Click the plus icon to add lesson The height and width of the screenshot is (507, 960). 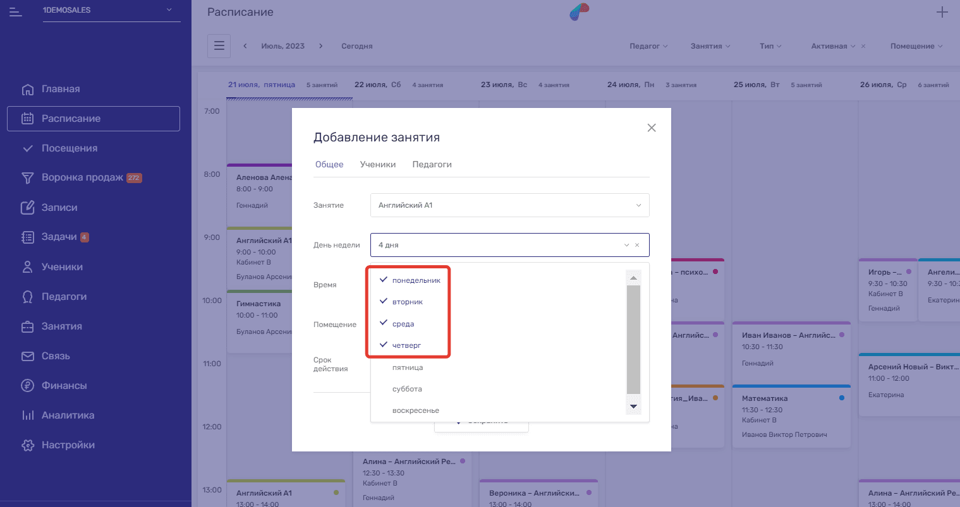(x=942, y=12)
